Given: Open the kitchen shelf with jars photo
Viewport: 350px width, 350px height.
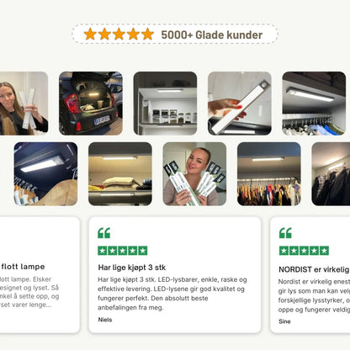Looking at the screenshot, I should (165, 103).
